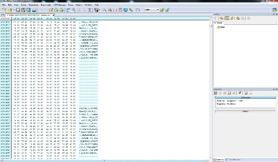
Task: Open the tools dropdown with bars icon
Action: click(97, 10)
